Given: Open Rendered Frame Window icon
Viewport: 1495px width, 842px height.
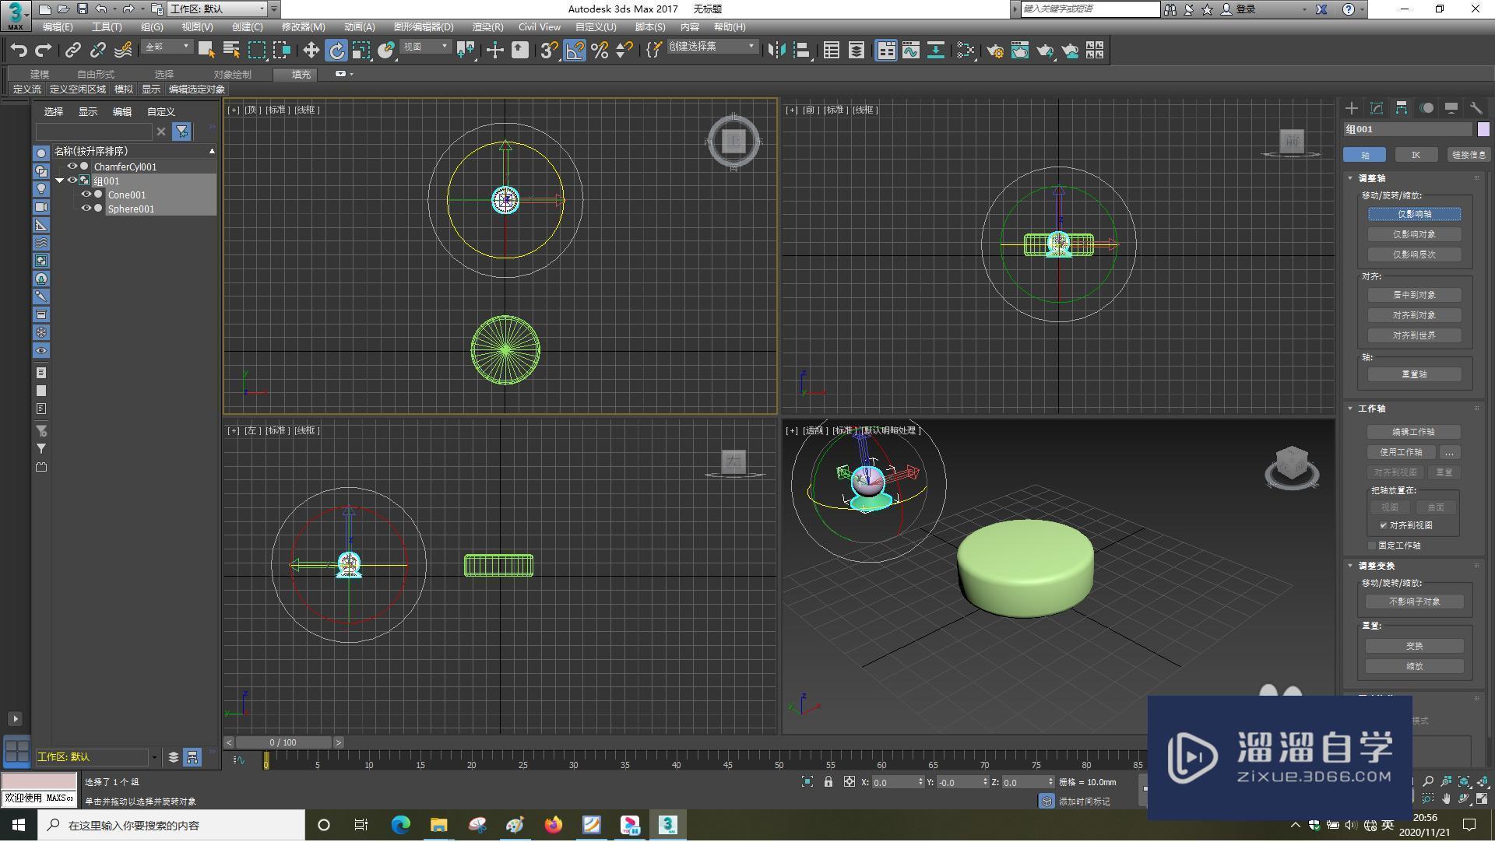Looking at the screenshot, I should point(1020,51).
